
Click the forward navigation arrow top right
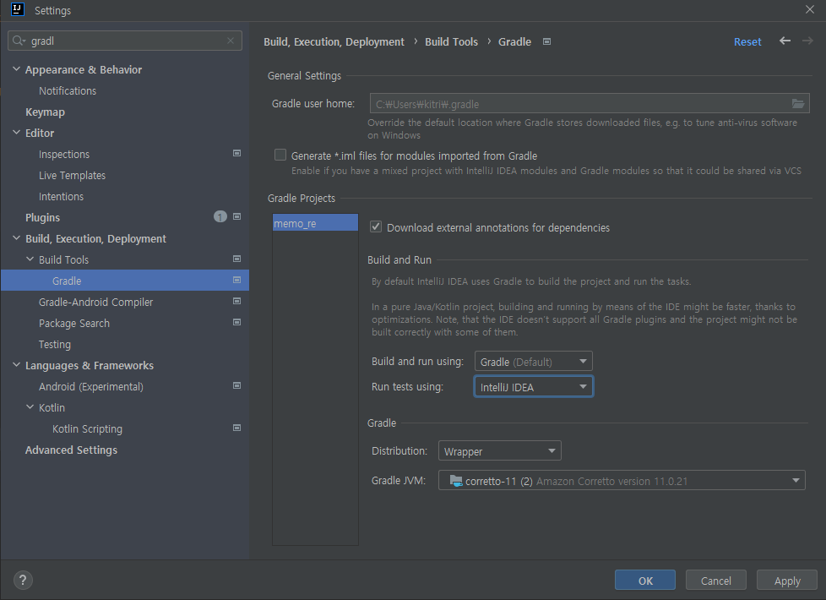pos(807,41)
